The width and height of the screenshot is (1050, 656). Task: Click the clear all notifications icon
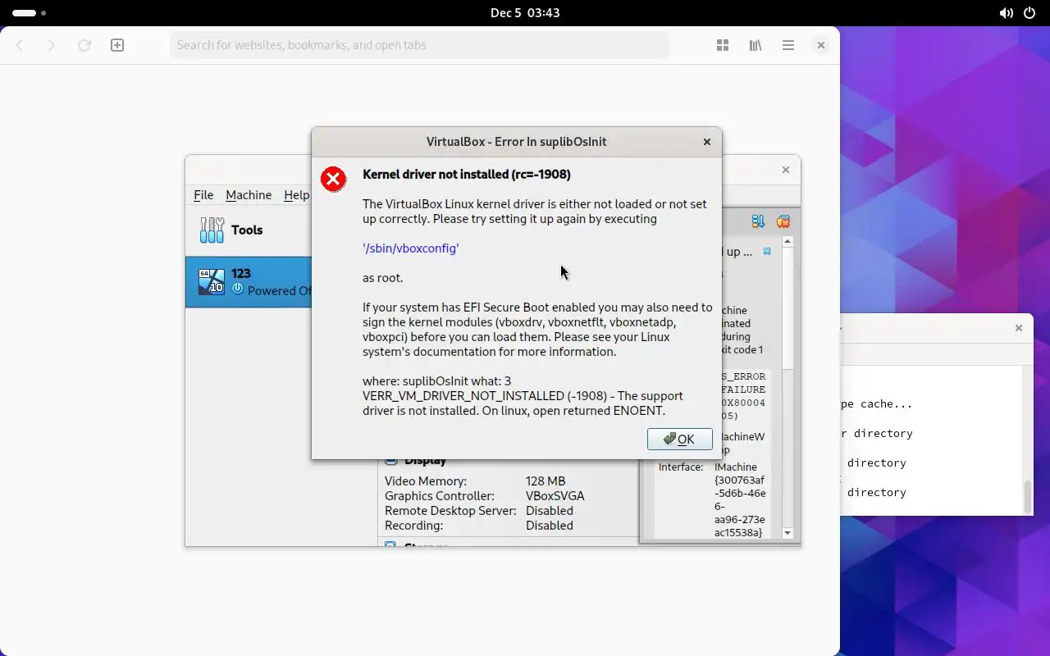[783, 221]
